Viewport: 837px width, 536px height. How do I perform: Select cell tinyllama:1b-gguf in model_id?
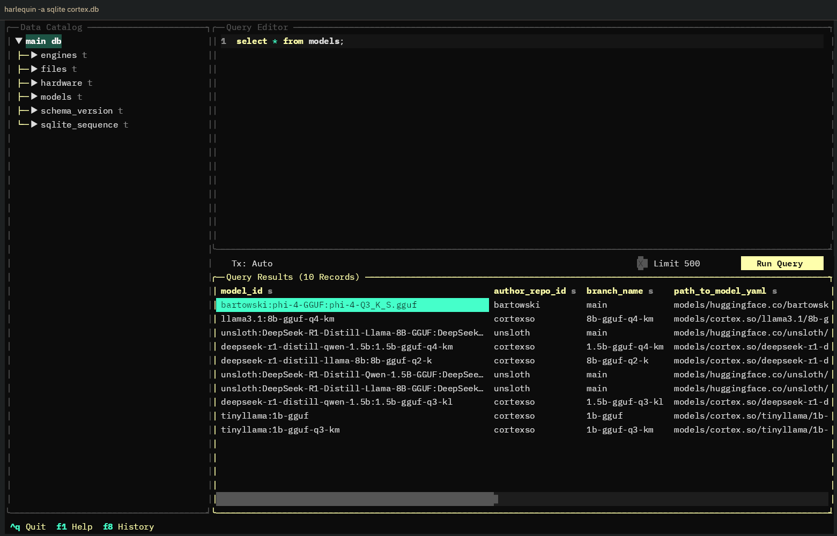[353, 416]
